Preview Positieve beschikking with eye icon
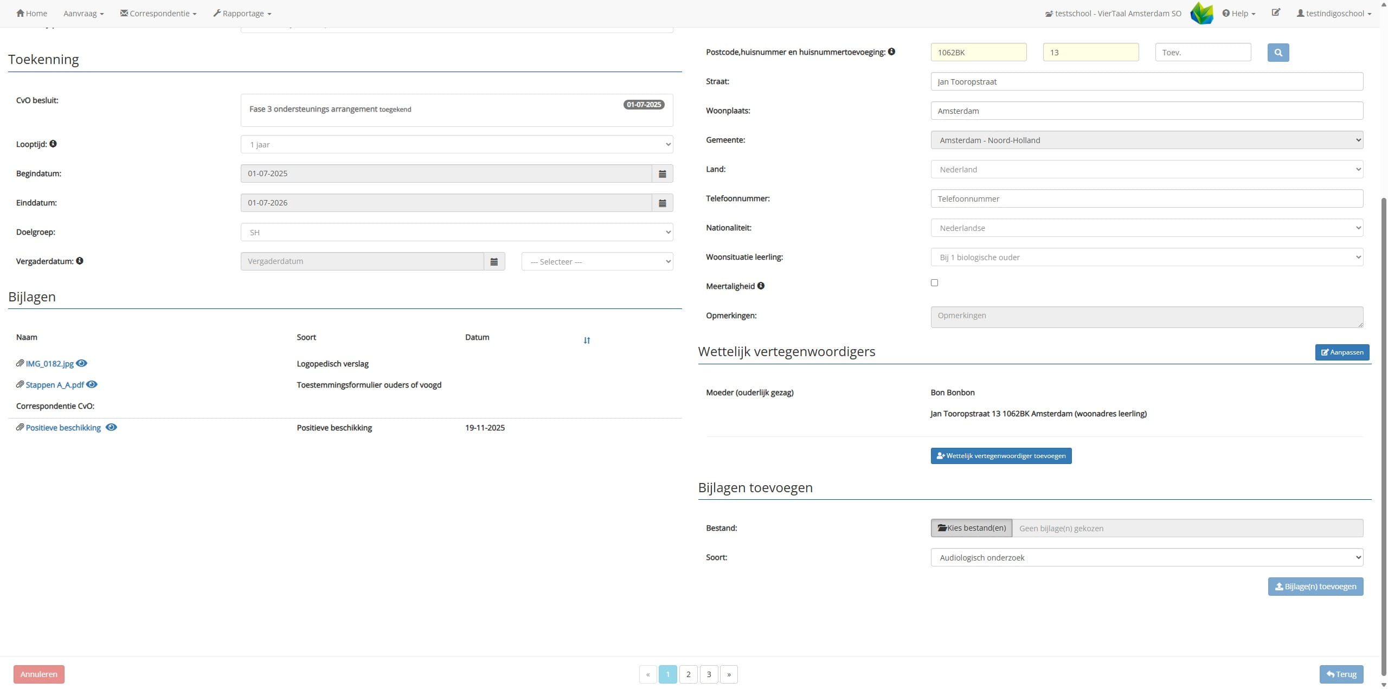The height and width of the screenshot is (689, 1388). click(111, 427)
